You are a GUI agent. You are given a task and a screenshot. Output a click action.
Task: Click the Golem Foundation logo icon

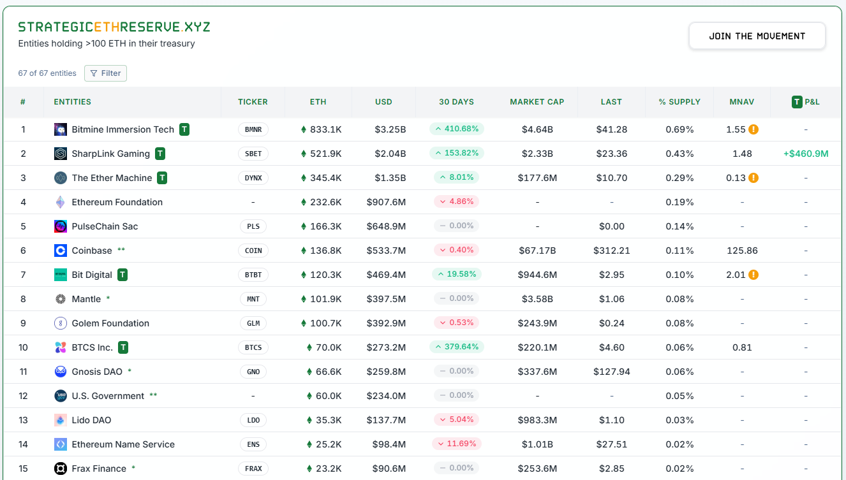[61, 323]
